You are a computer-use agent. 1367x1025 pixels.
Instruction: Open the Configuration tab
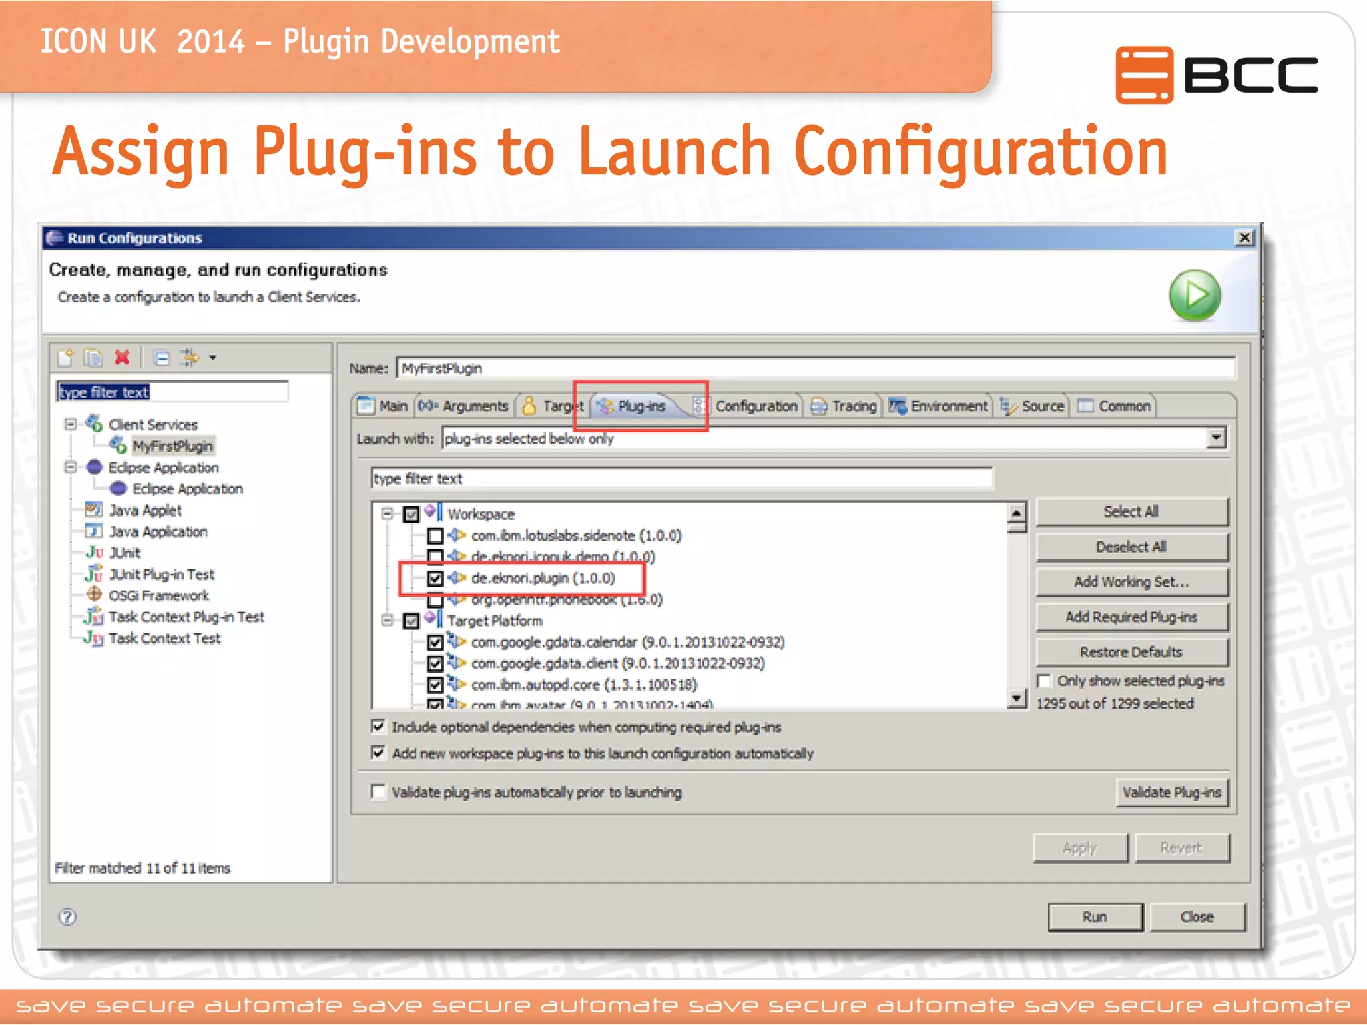(746, 406)
